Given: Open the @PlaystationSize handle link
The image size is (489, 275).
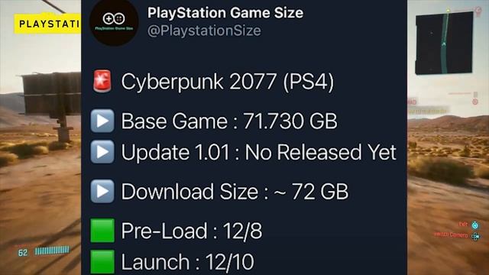Looking at the screenshot, I should point(204,31).
